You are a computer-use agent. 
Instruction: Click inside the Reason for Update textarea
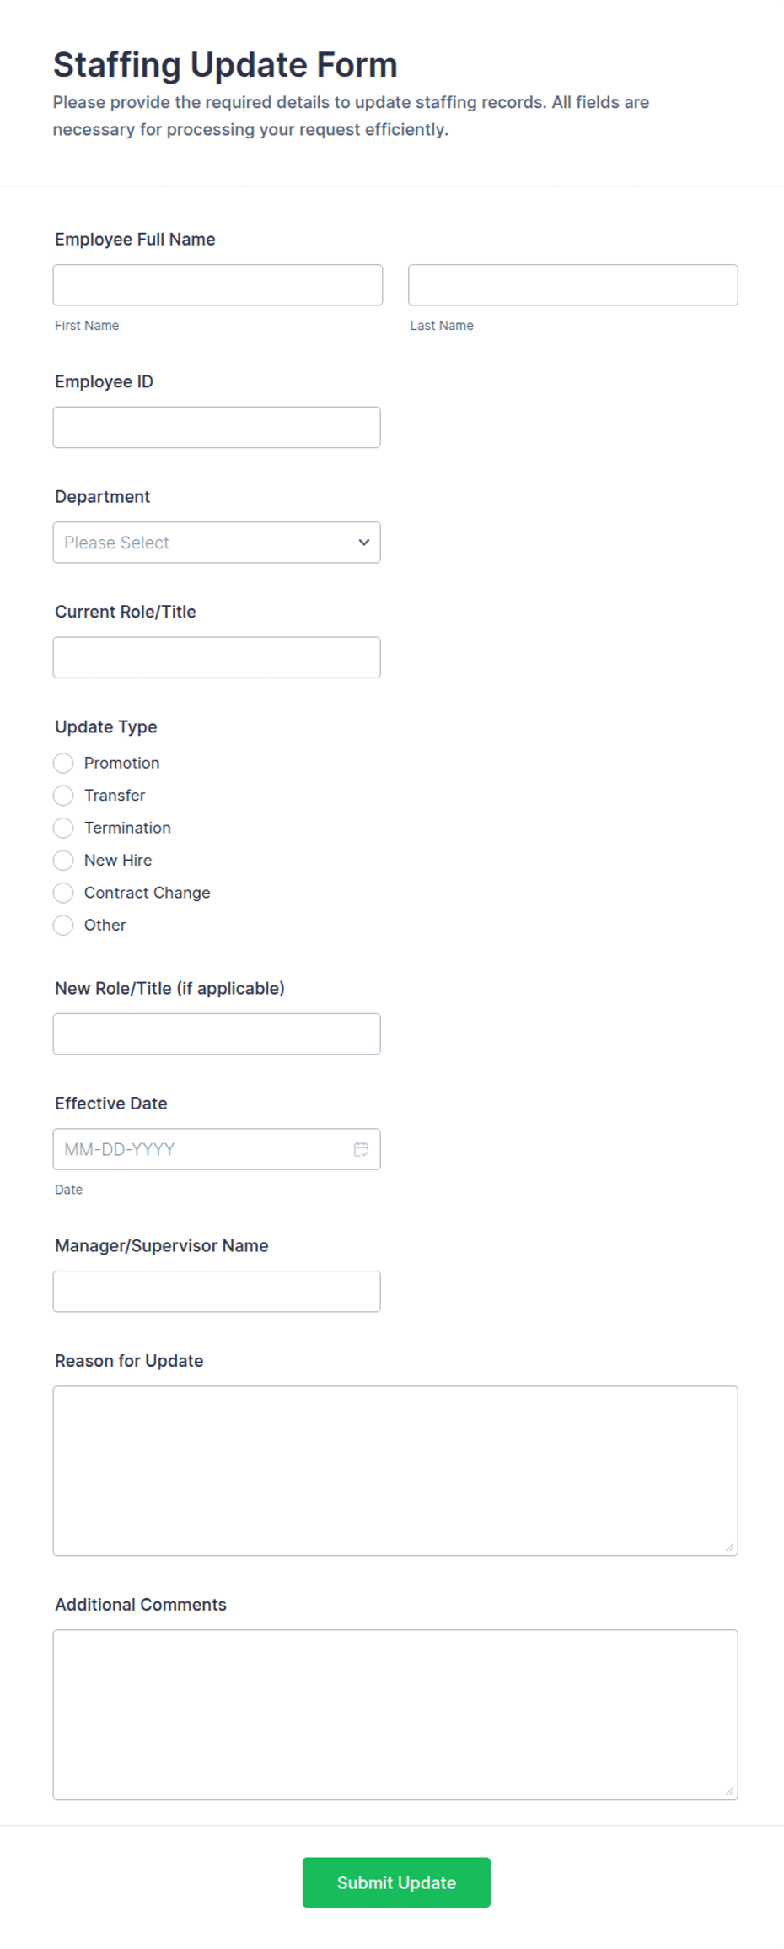tap(395, 1471)
